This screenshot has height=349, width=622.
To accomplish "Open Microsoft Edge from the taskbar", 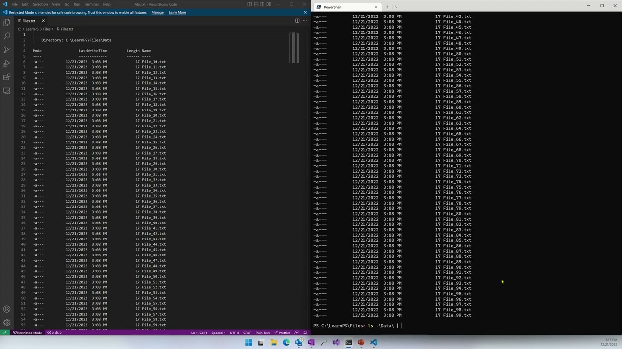I will (x=286, y=342).
